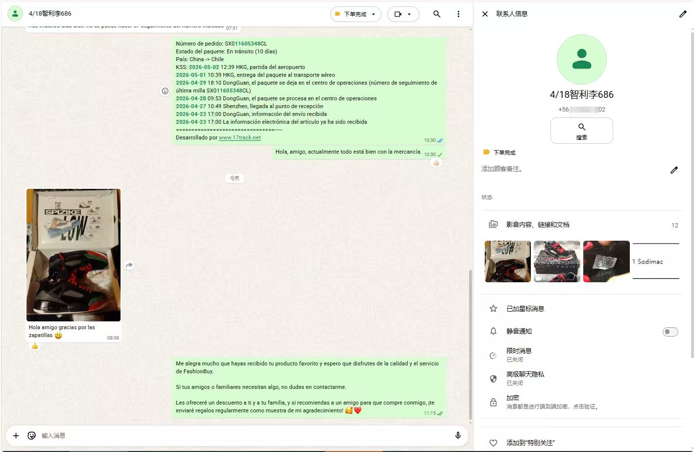Expand video call options arrow
The image size is (695, 452).
409,14
